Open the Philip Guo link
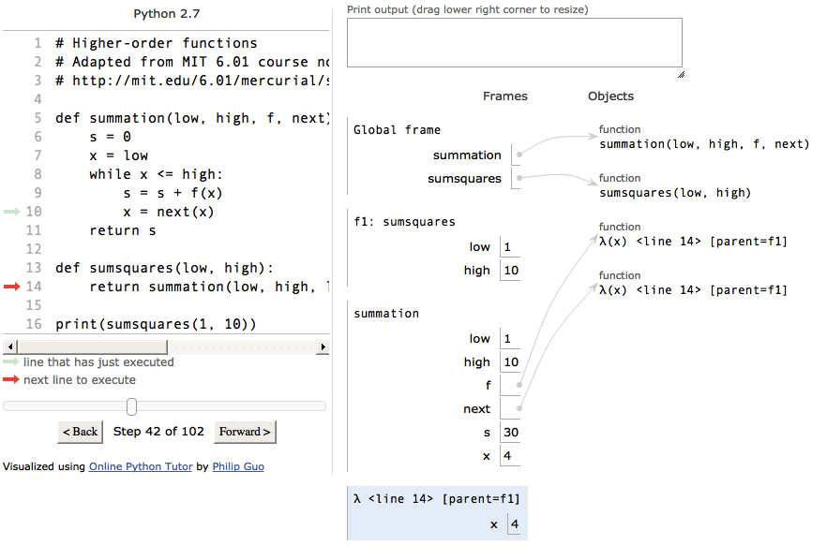Screen dimensions: 827x560 click(x=238, y=466)
